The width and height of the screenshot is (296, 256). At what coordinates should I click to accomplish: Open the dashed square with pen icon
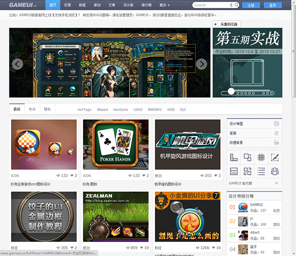pos(275,157)
